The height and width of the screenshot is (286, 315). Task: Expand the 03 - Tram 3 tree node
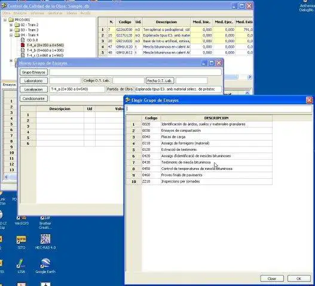tap(11, 30)
